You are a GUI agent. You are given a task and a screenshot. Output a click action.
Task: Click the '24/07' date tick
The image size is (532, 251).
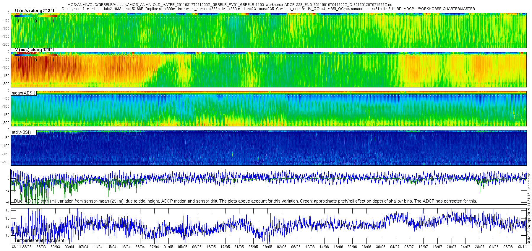click(465, 247)
